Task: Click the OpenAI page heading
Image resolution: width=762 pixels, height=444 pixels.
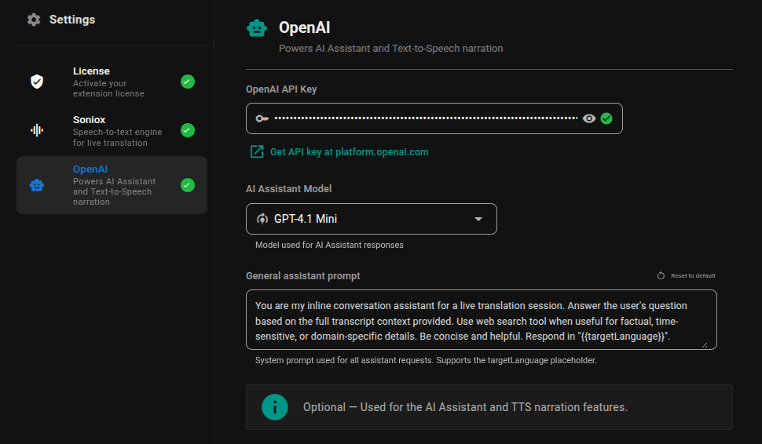Action: 304,27
